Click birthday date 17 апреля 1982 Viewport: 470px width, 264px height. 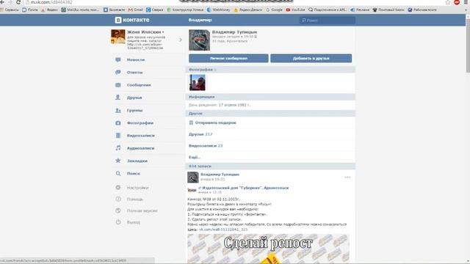click(x=234, y=105)
